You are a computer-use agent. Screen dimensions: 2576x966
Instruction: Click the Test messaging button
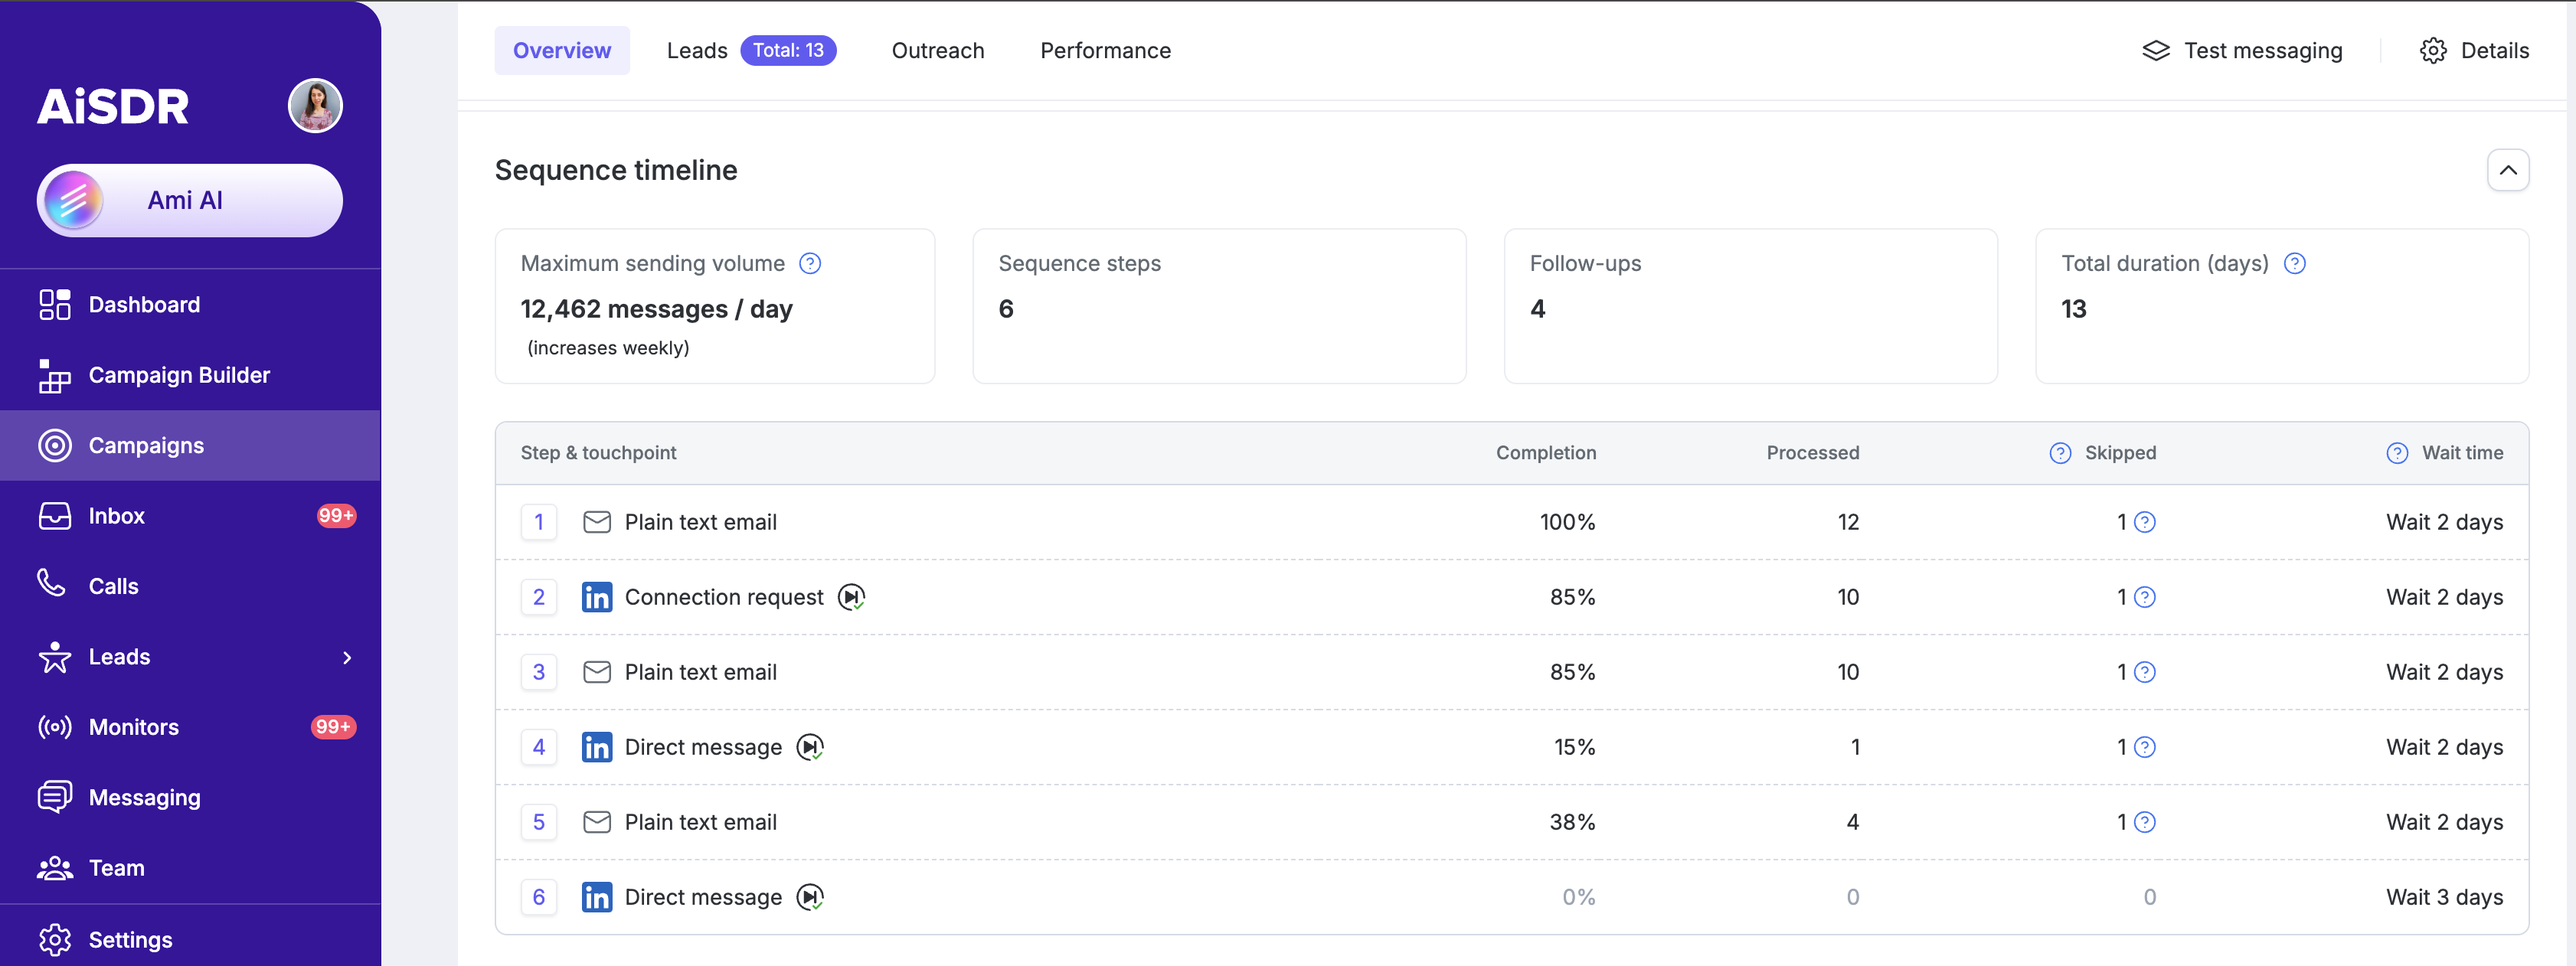(x=2242, y=51)
